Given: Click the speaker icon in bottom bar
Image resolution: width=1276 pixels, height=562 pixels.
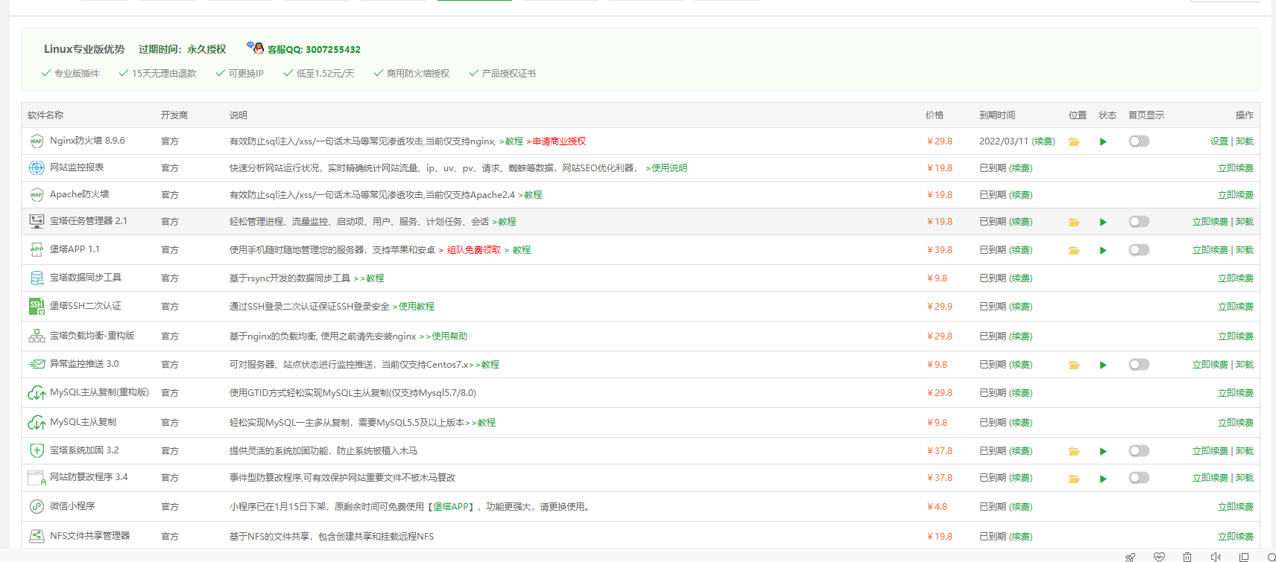Looking at the screenshot, I should pos(1216,557).
